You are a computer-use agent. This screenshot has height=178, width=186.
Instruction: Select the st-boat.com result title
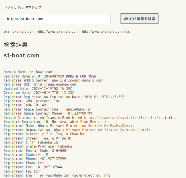(x=22, y=55)
